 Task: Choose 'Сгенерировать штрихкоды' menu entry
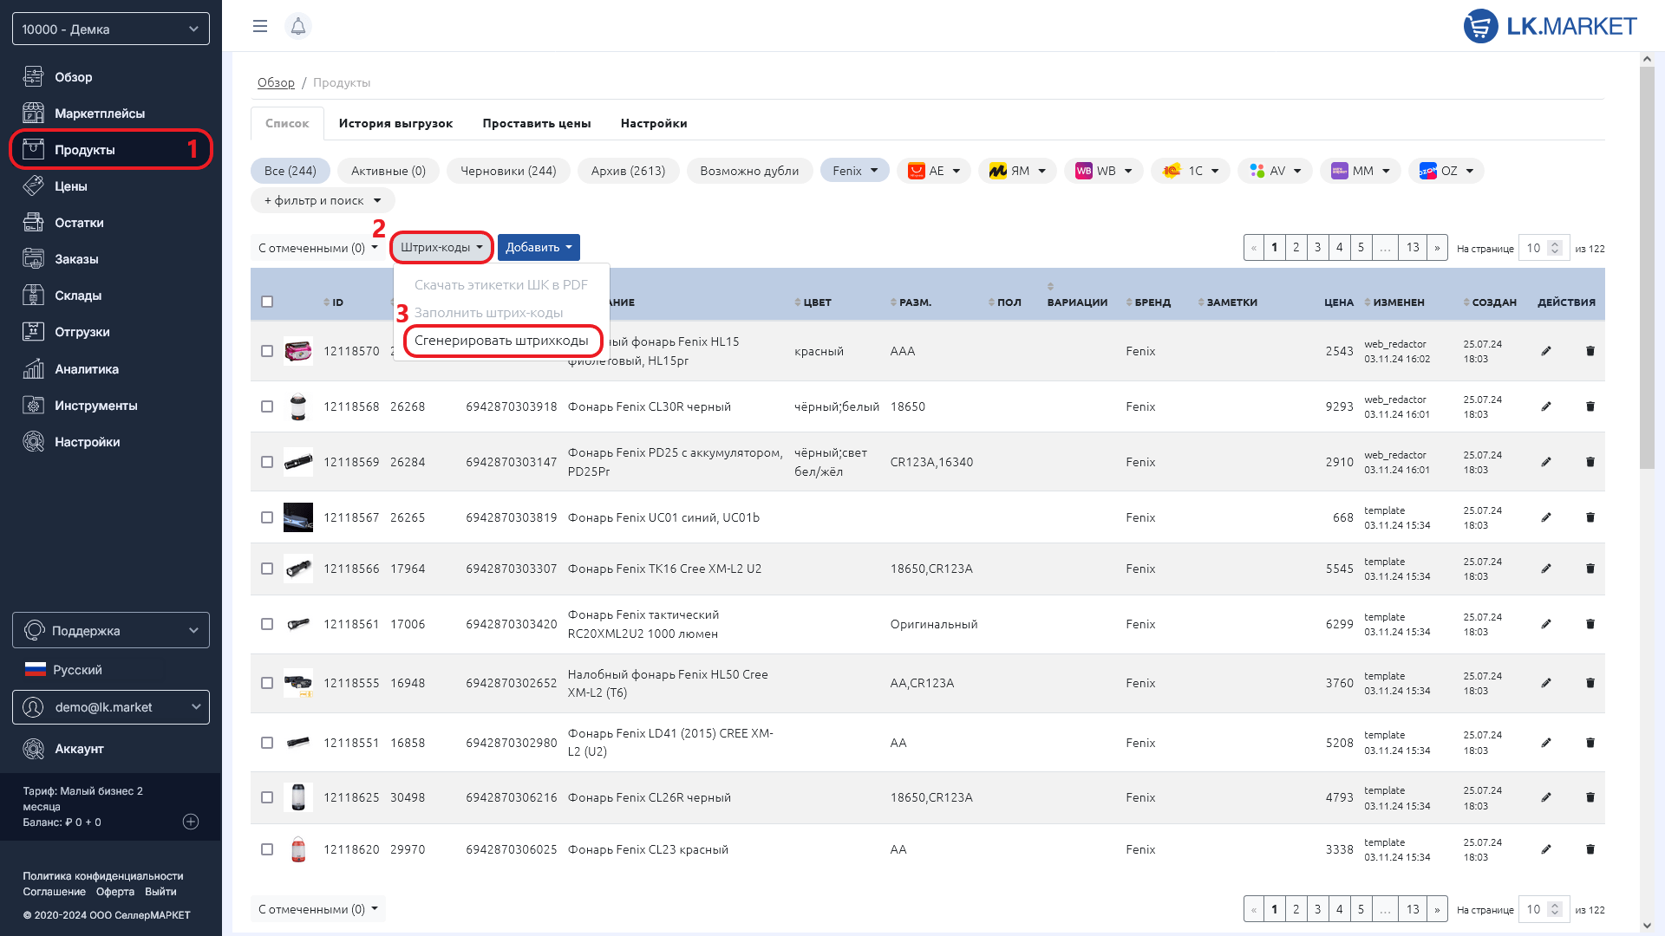tap(501, 341)
